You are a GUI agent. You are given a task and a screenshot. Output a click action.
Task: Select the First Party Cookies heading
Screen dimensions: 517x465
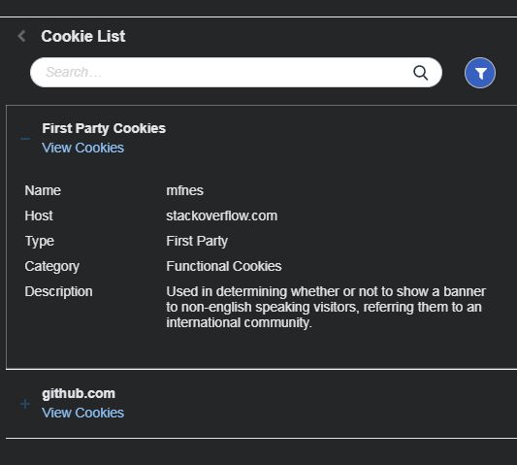pyautogui.click(x=104, y=128)
